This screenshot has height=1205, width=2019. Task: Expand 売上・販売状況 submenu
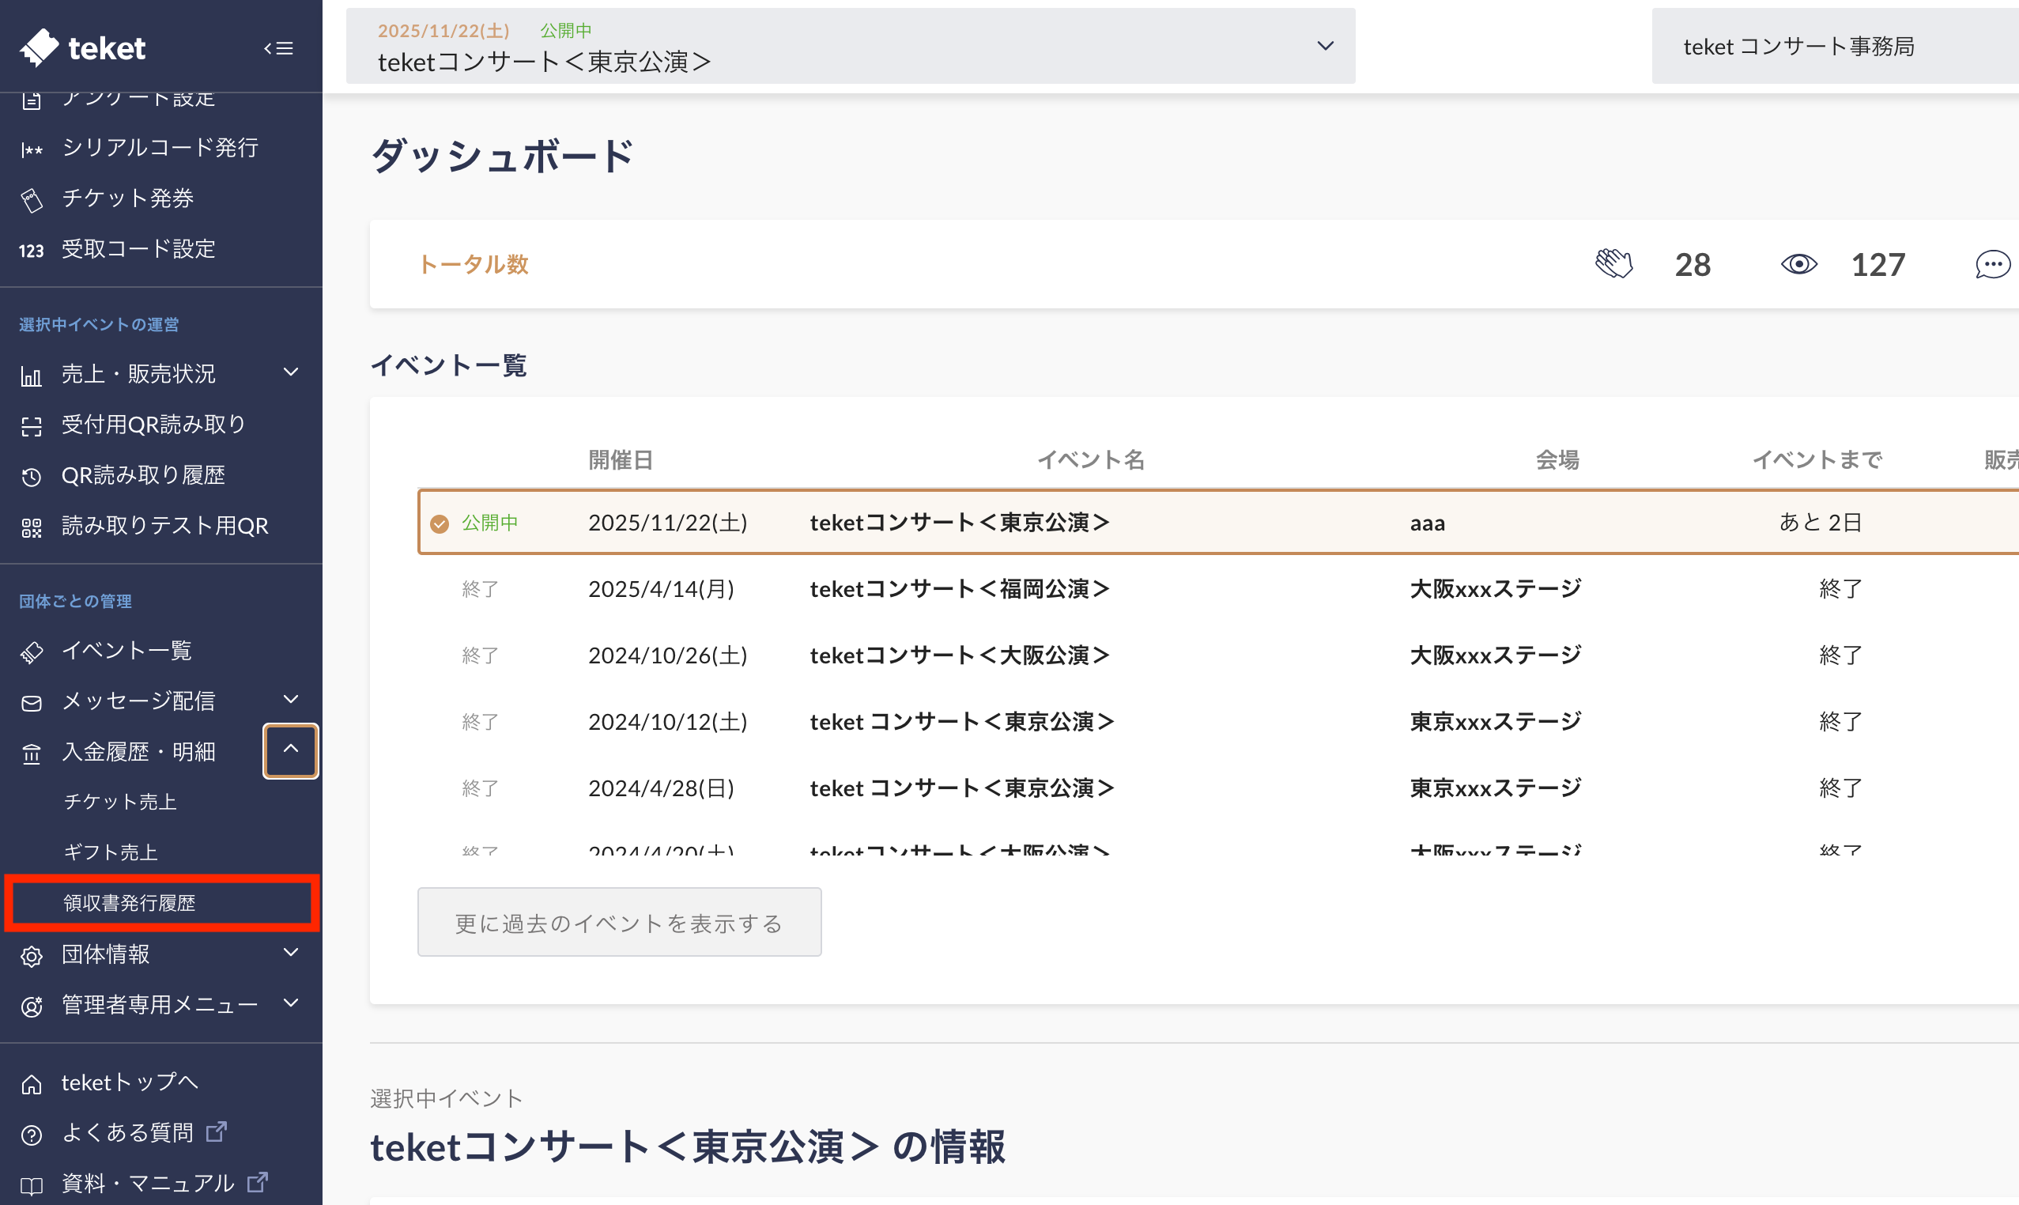coord(291,372)
